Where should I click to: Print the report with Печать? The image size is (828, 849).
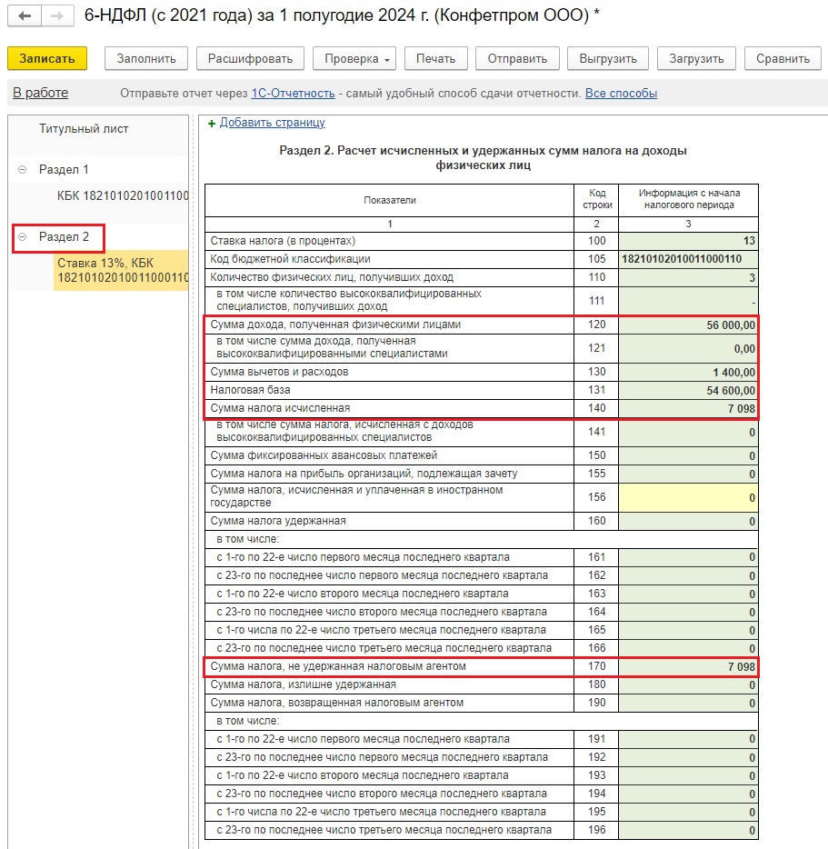(x=435, y=58)
